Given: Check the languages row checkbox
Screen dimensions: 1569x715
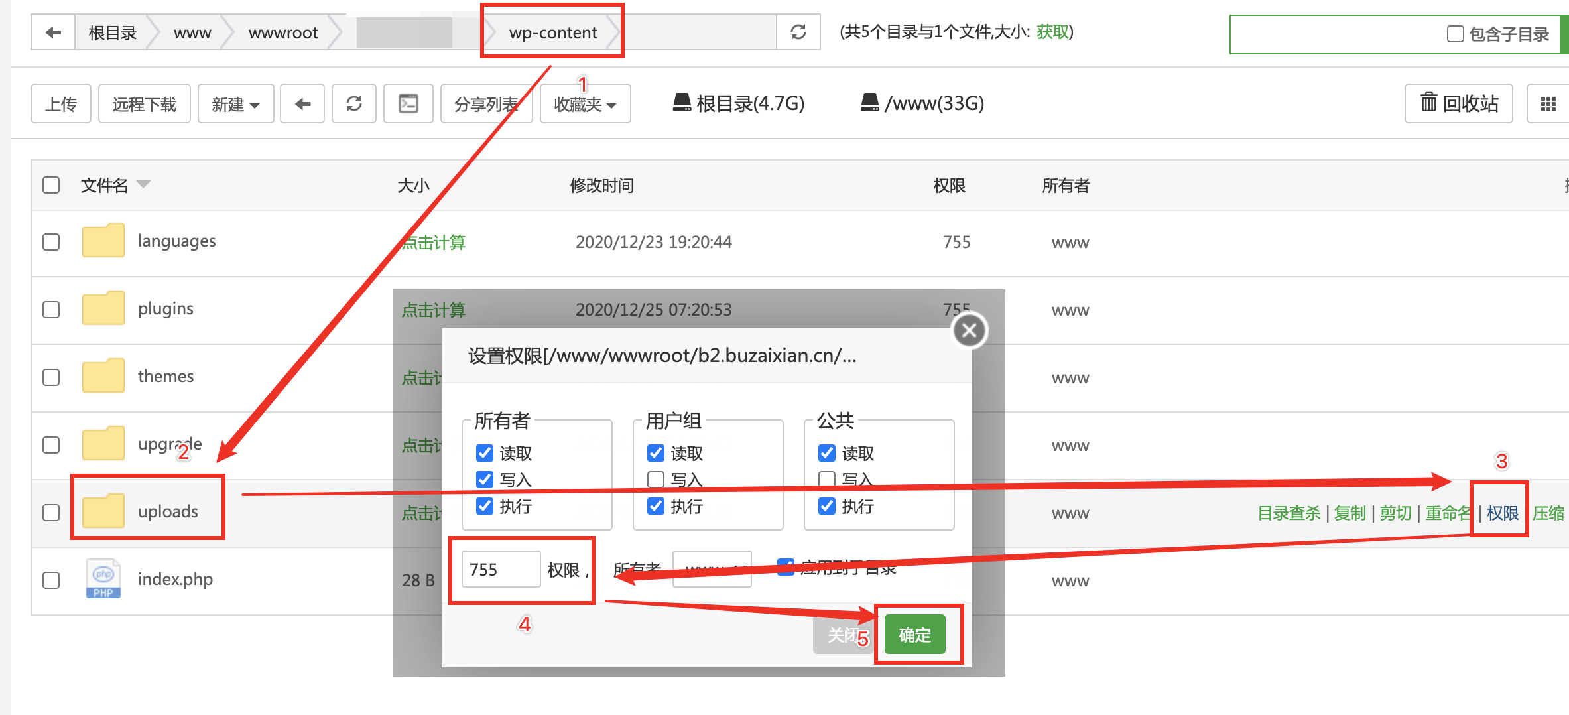Looking at the screenshot, I should click(x=51, y=242).
